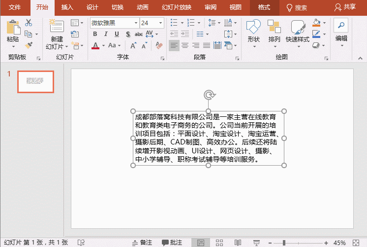Toggle justify alignment
This screenshot has height=247, width=367.
(x=207, y=45)
